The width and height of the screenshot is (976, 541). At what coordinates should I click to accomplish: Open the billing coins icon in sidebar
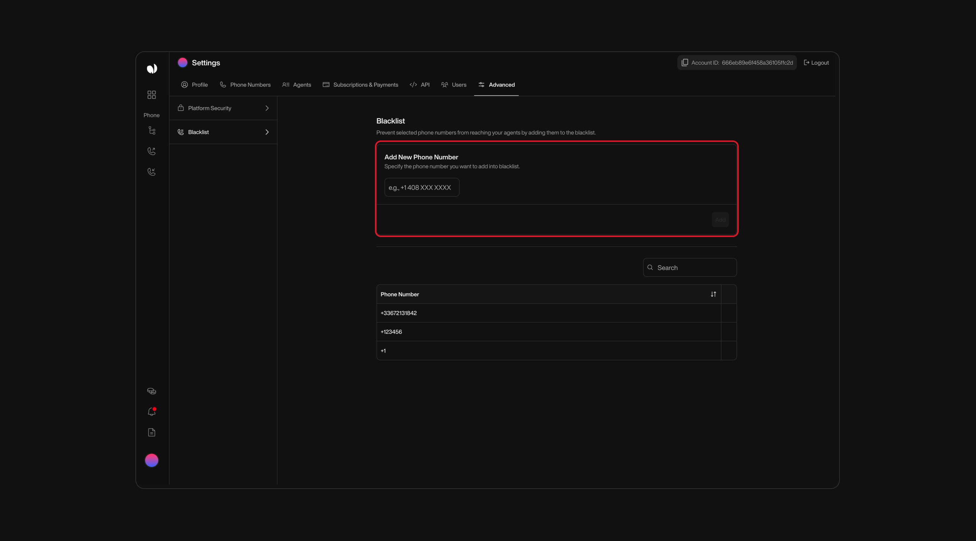(x=151, y=391)
